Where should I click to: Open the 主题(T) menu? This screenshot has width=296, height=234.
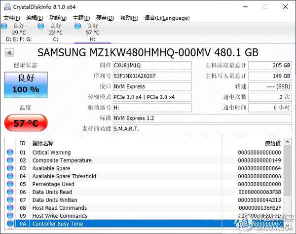(81, 18)
